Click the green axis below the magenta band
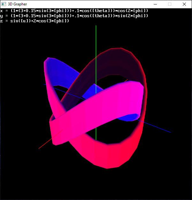This screenshot has height=200, width=192. pyautogui.click(x=96, y=131)
